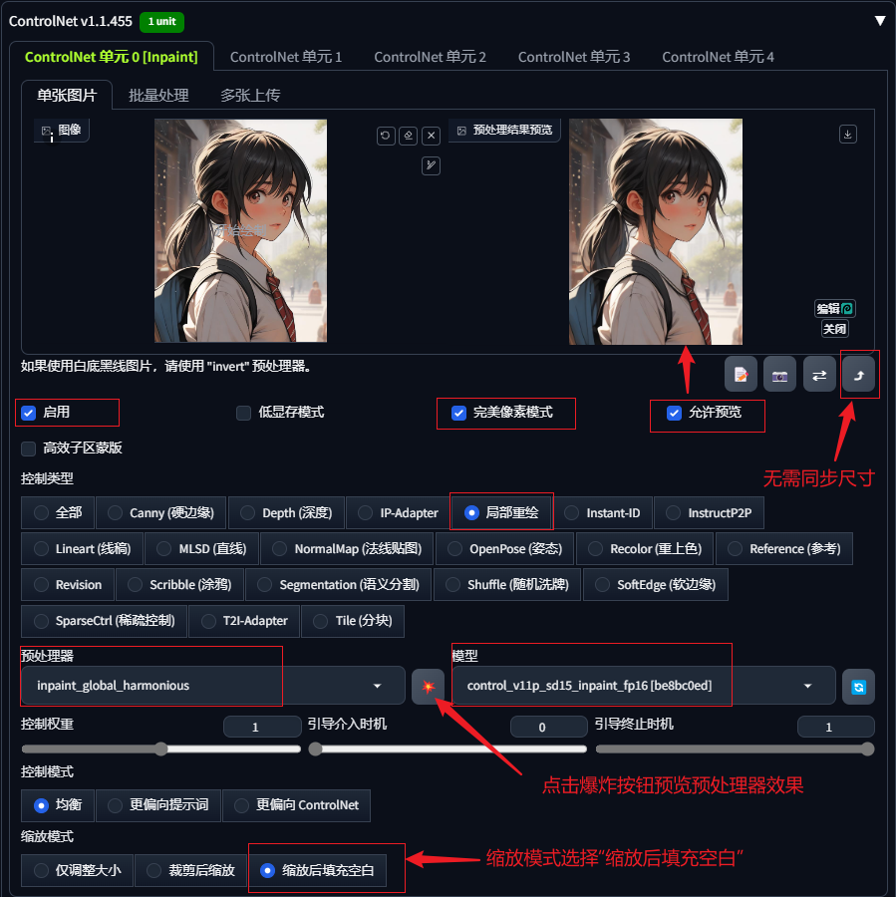The height and width of the screenshot is (897, 896).
Task: Click the undo icon above the source image
Action: coord(386,136)
